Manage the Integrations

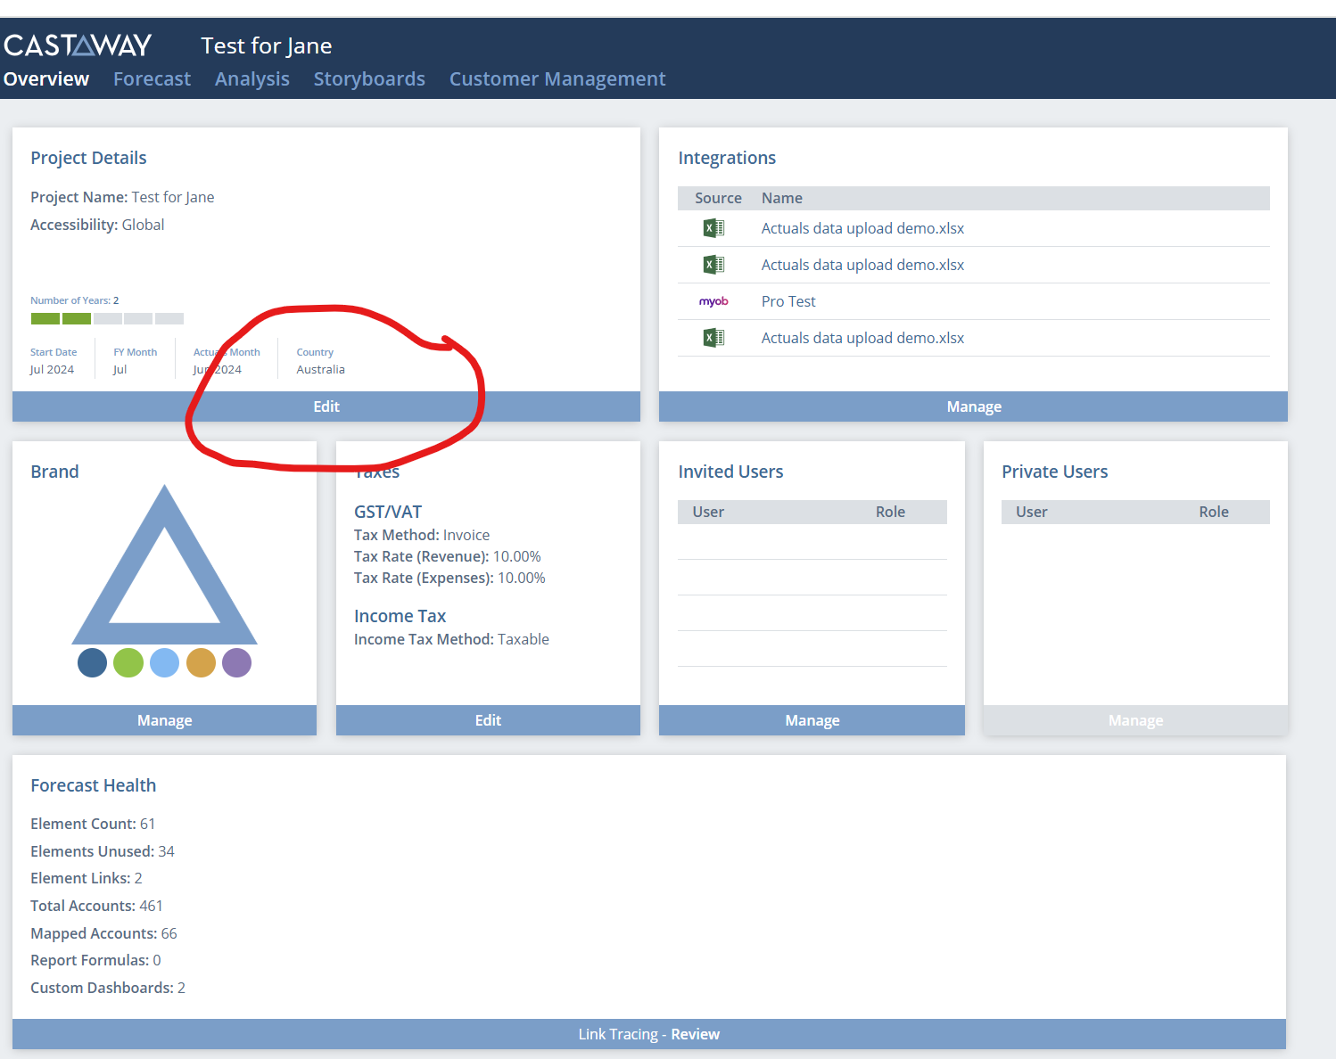click(973, 406)
